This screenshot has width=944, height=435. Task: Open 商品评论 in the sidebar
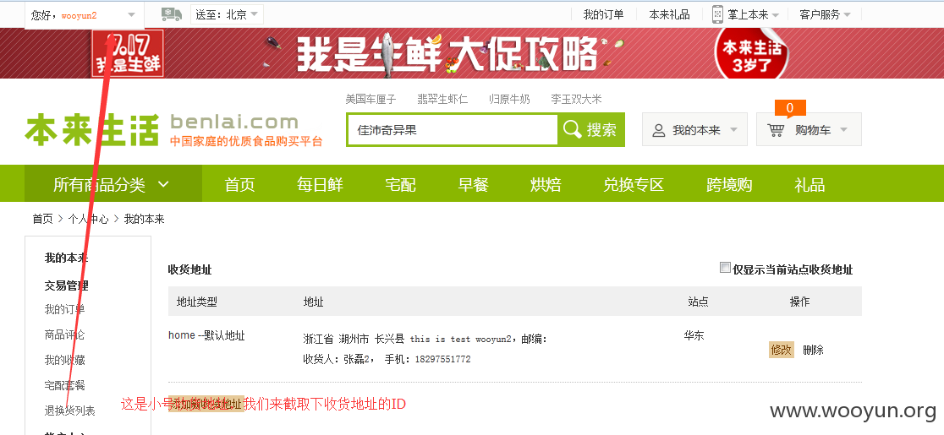click(65, 334)
